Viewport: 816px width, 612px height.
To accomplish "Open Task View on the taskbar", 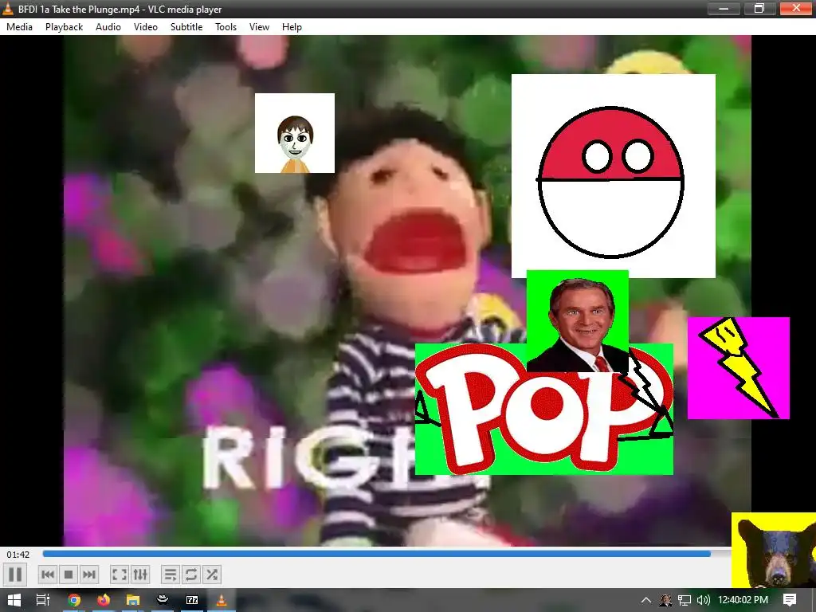I will tap(43, 600).
